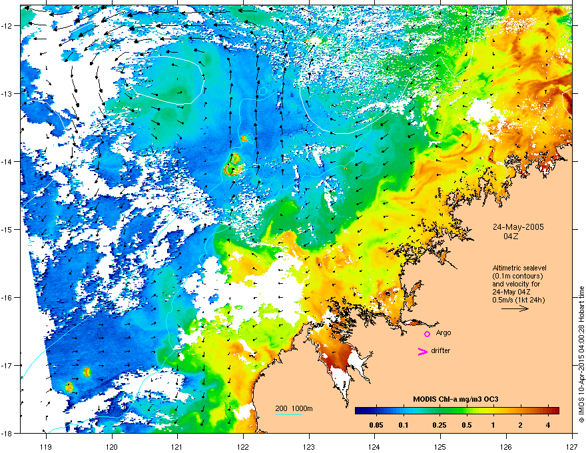Click the latitude axis label "-14"
The height and width of the screenshot is (453, 586).
[7, 162]
